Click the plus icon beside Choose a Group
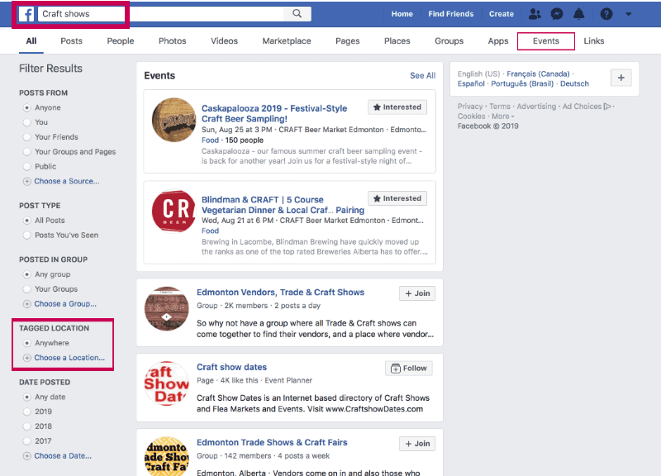The image size is (661, 476). coord(27,304)
